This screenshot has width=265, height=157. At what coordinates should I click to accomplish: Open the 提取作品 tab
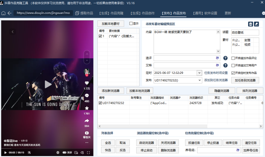[x=84, y=13]
